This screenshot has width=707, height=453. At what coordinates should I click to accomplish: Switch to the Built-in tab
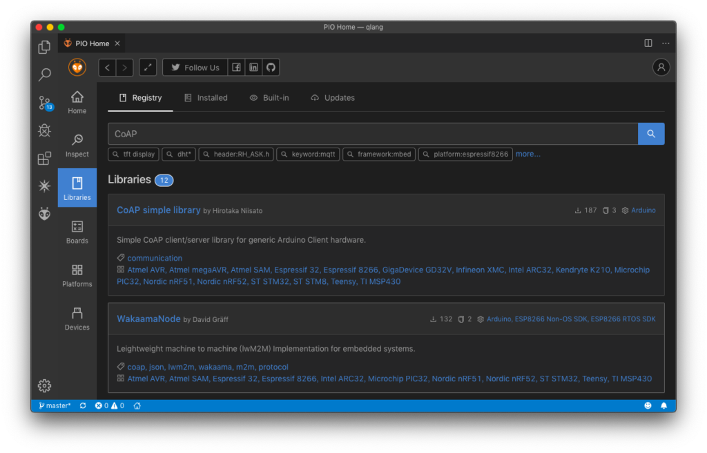click(269, 98)
